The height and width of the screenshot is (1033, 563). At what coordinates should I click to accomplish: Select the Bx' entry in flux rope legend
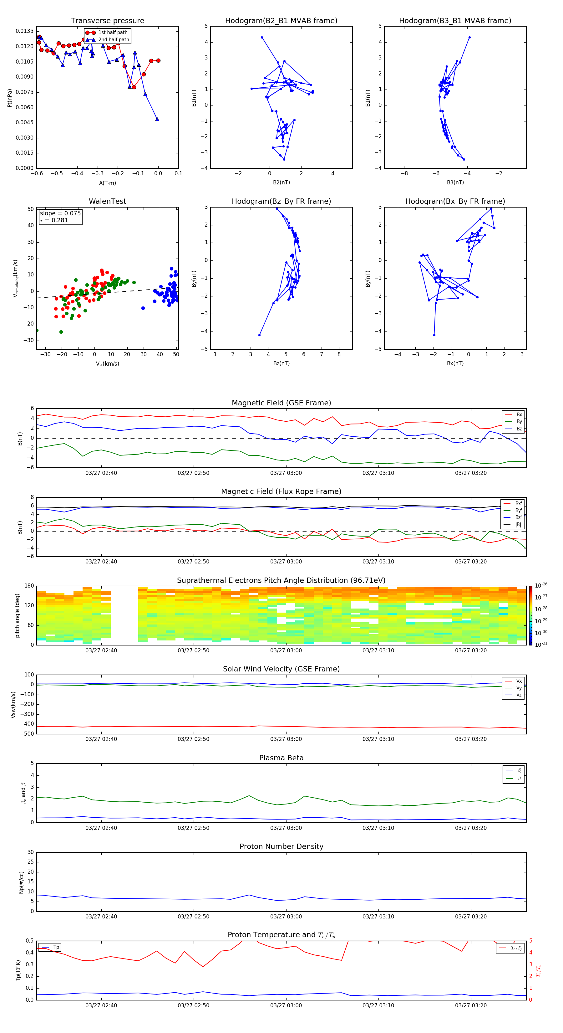pyautogui.click(x=513, y=504)
